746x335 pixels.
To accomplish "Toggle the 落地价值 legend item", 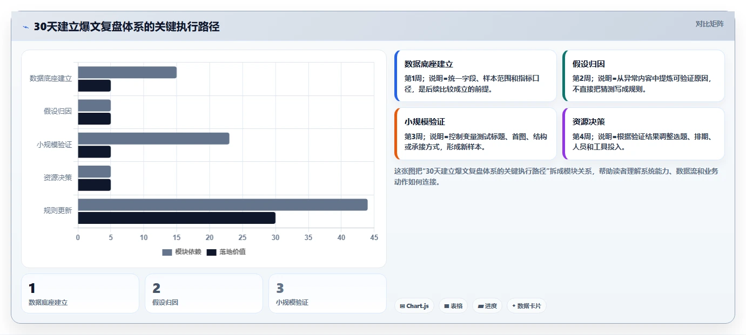I will 226,252.
